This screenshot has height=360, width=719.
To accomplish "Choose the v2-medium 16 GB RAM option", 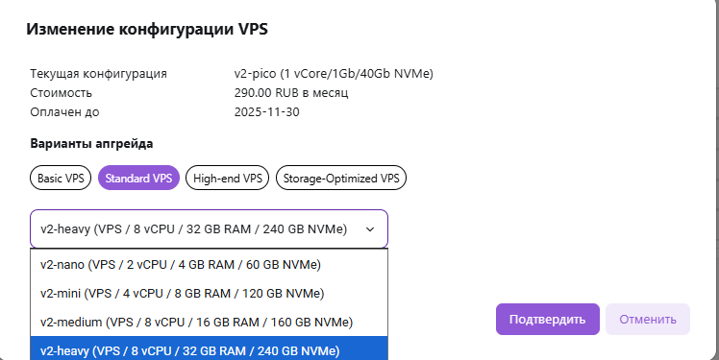I will pos(210,322).
